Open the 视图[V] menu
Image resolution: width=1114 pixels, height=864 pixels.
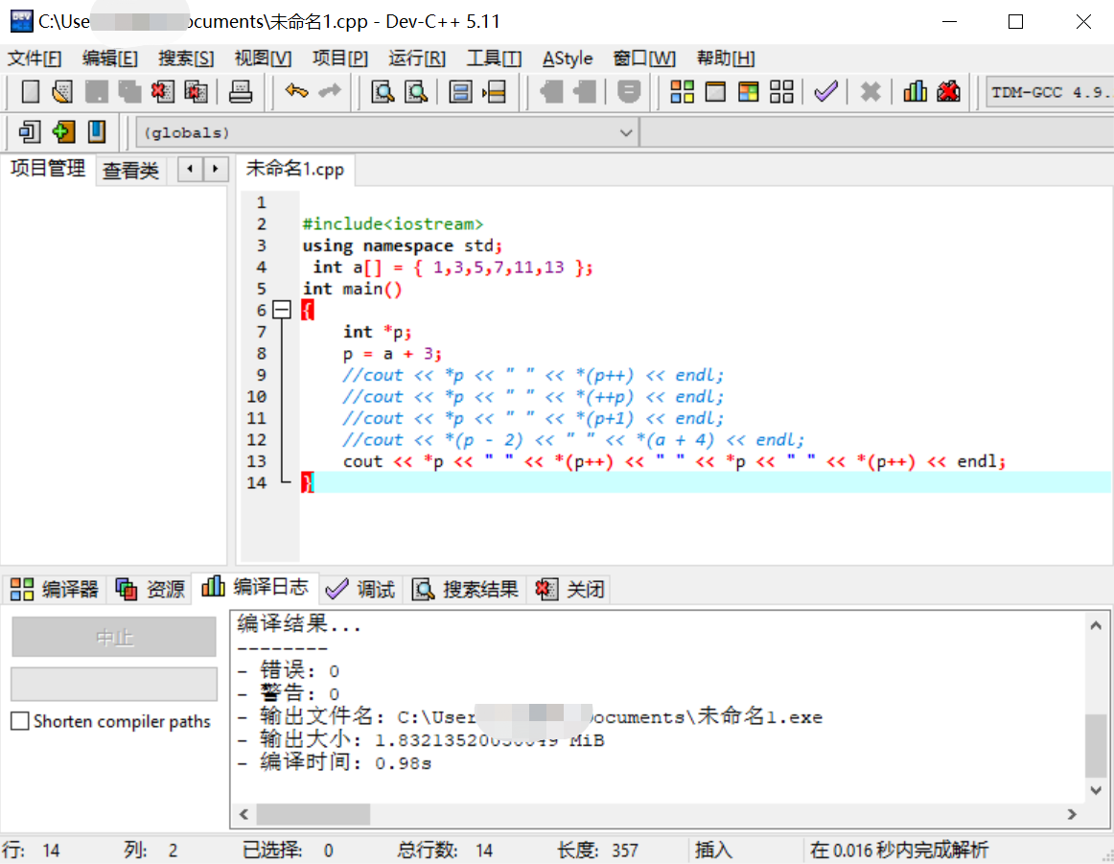pyautogui.click(x=263, y=58)
